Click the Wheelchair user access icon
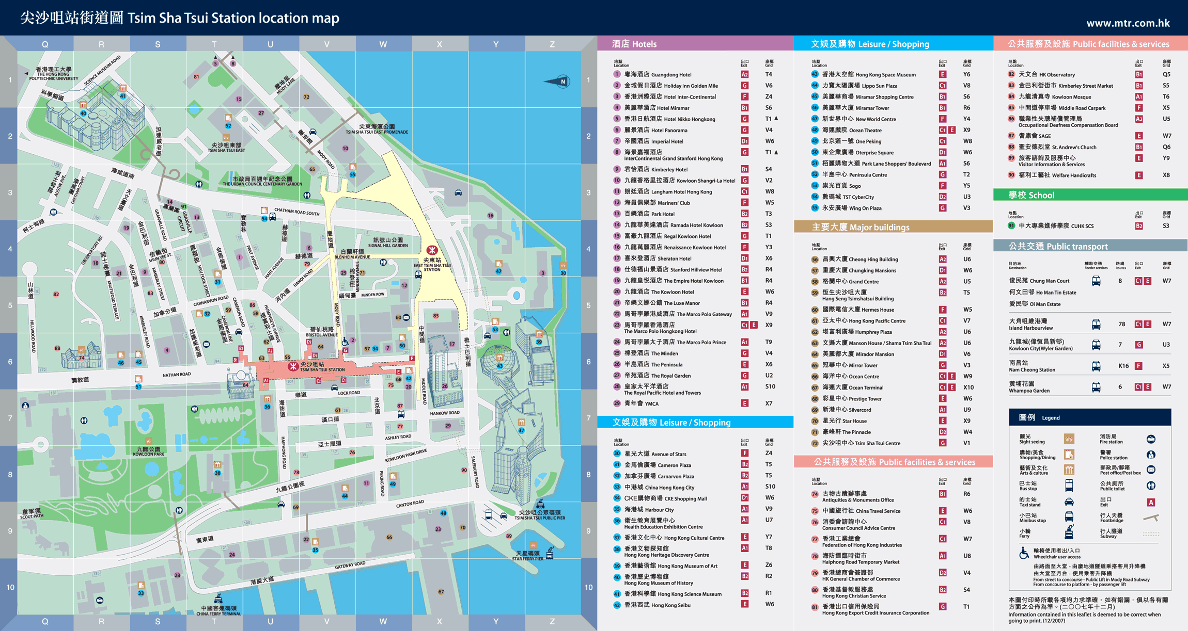Viewport: 1188px width, 631px height. 1024,554
